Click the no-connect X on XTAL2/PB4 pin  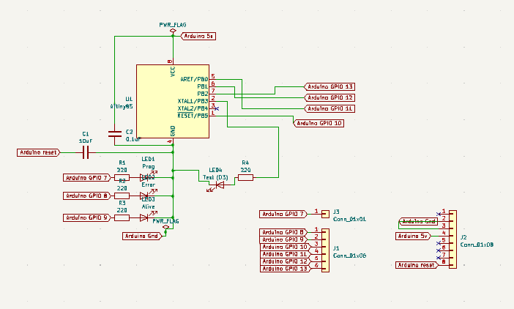(x=216, y=108)
